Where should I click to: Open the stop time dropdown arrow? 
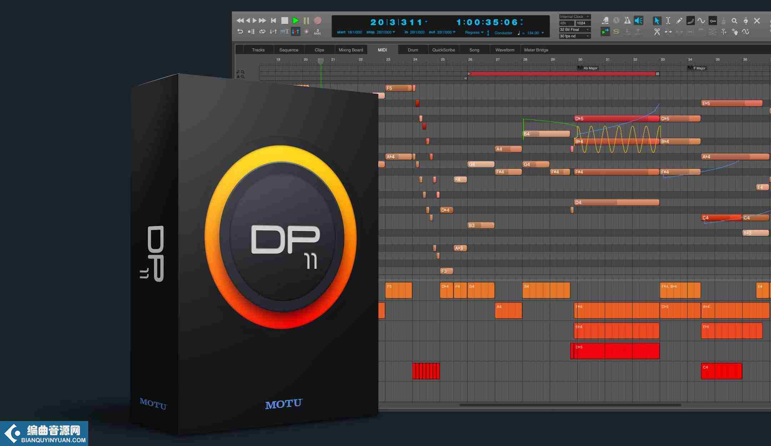pyautogui.click(x=394, y=32)
